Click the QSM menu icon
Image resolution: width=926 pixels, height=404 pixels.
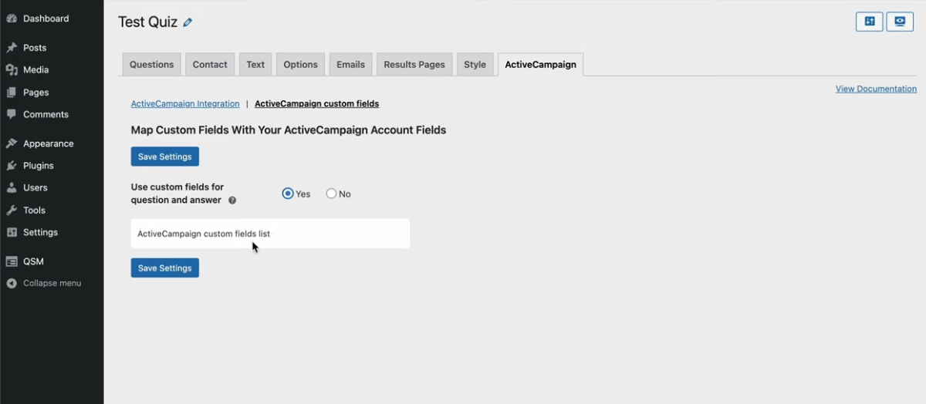[12, 261]
